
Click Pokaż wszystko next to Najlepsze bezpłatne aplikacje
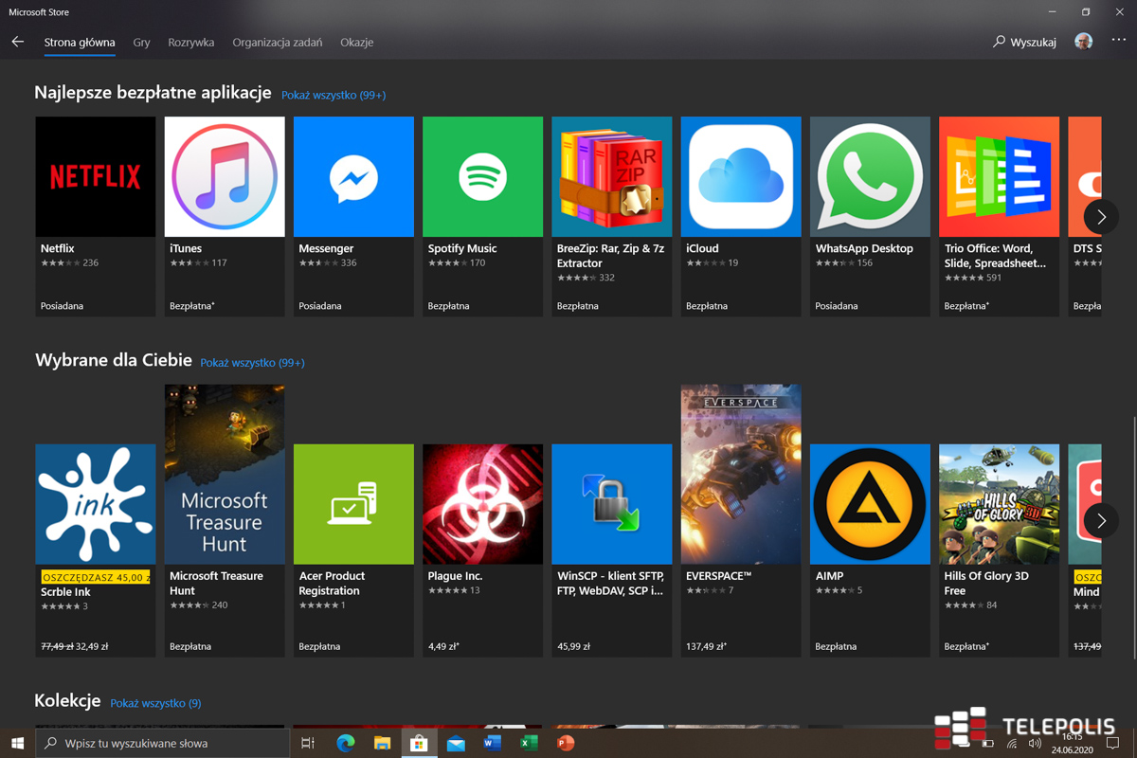[x=334, y=95]
